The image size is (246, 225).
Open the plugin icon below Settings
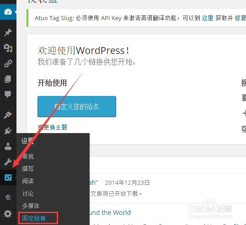[x=8, y=198]
